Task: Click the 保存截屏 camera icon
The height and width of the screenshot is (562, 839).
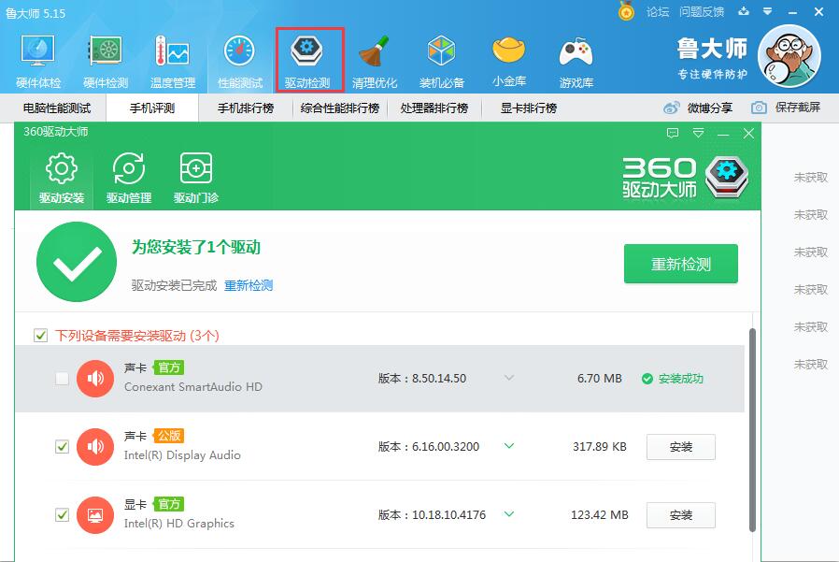Action: point(759,108)
